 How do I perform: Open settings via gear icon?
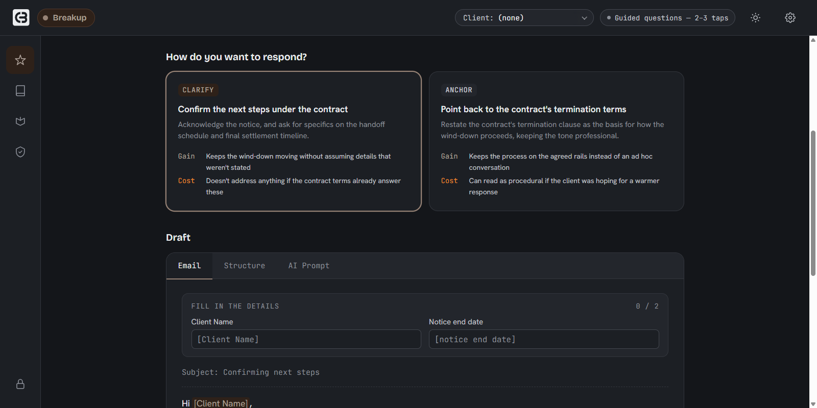[x=790, y=18]
